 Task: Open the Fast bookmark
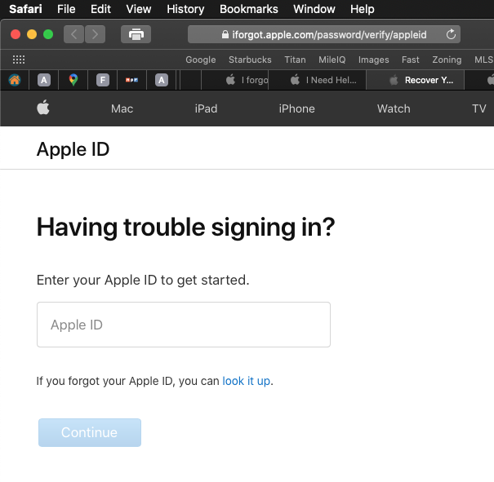(411, 60)
